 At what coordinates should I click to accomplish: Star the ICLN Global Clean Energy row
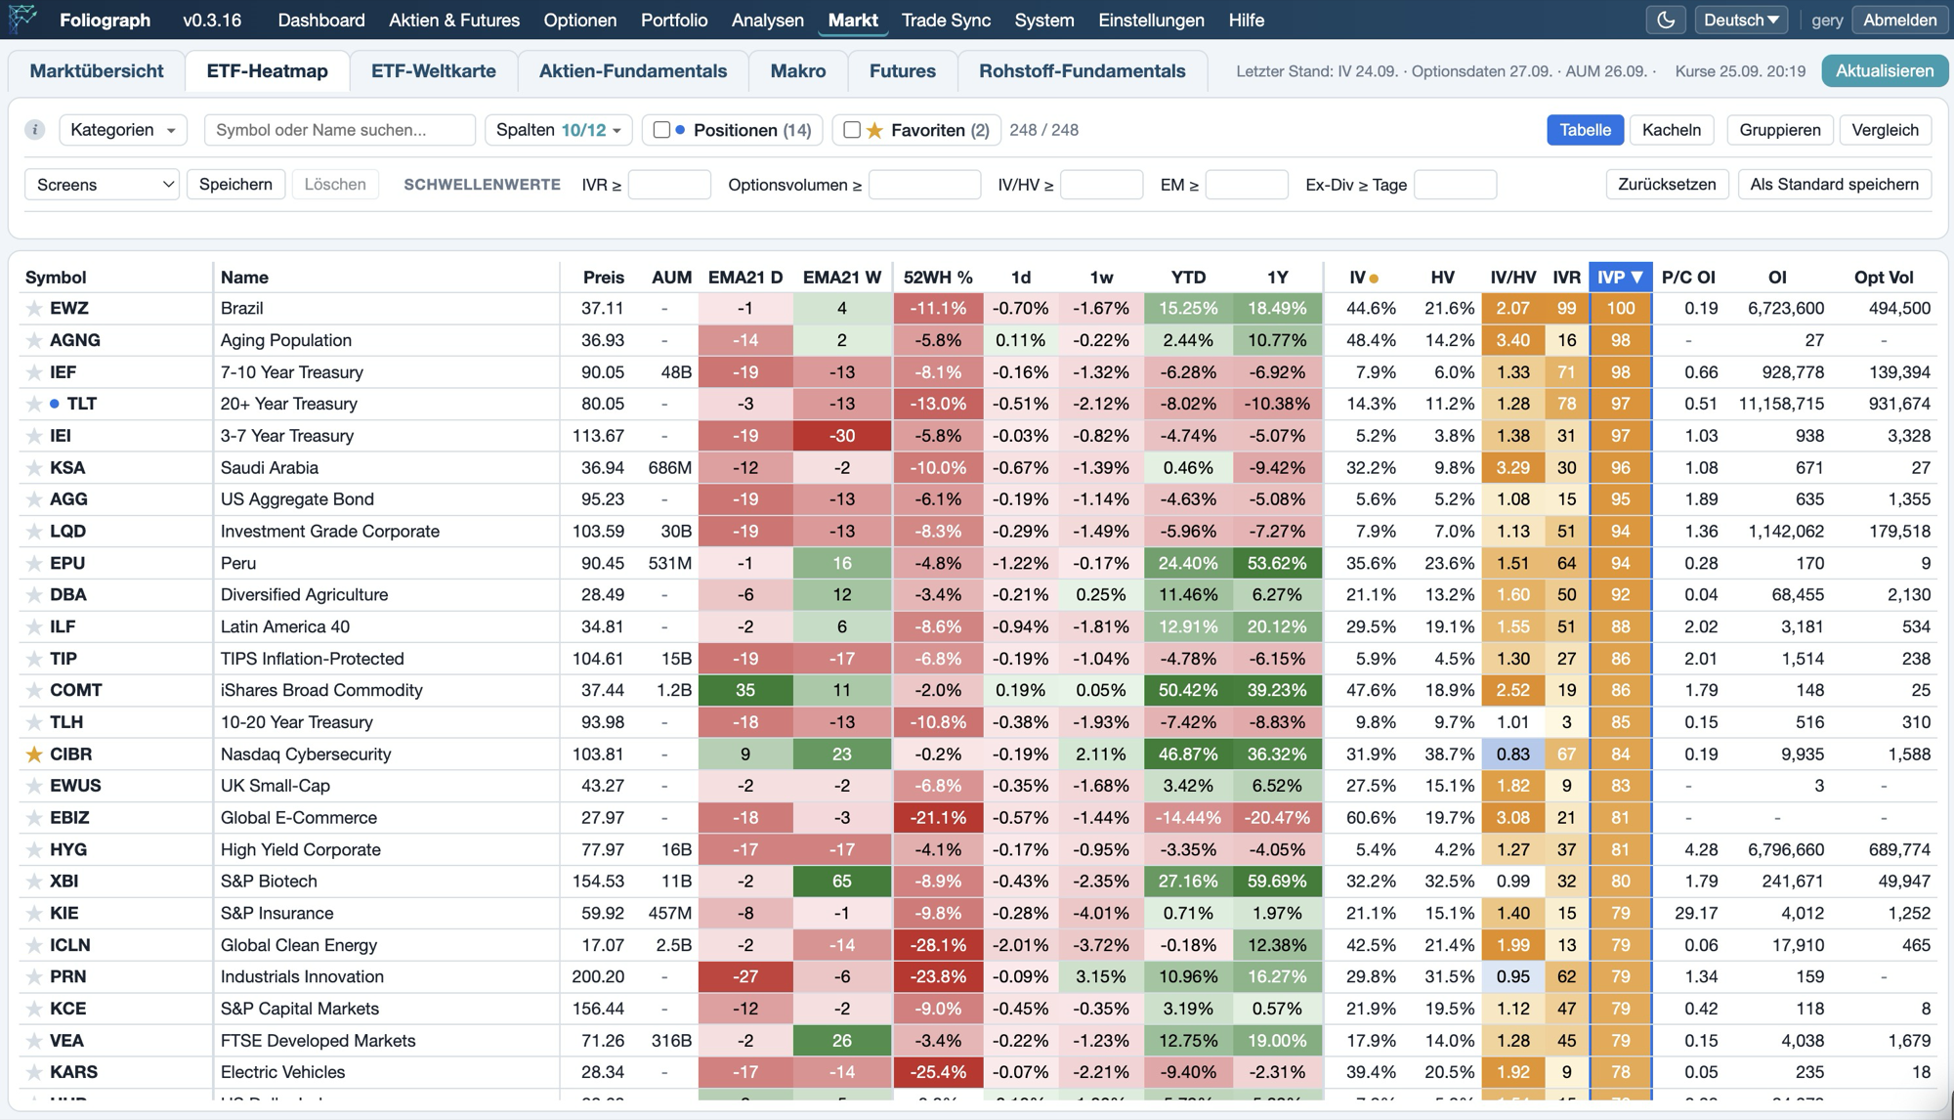[34, 945]
